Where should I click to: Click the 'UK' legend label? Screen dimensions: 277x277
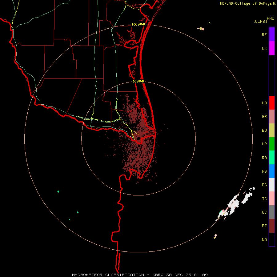pyautogui.click(x=264, y=48)
